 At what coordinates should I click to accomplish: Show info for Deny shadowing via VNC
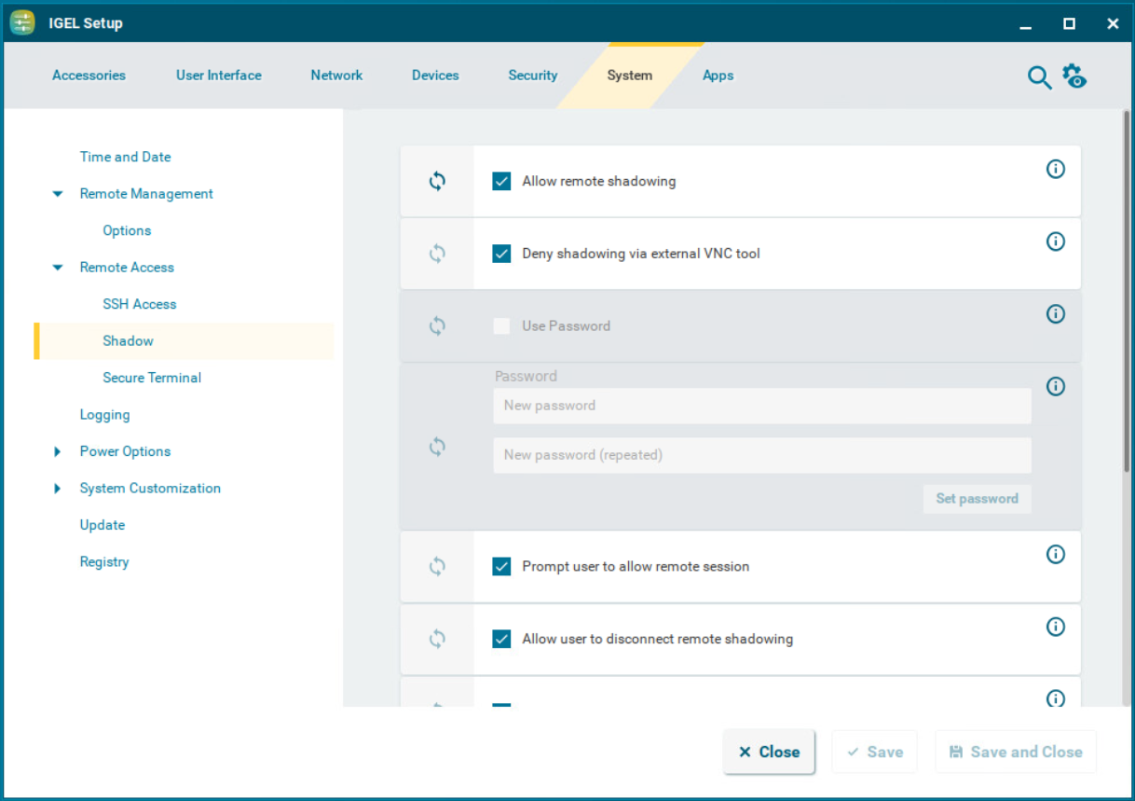1055,242
